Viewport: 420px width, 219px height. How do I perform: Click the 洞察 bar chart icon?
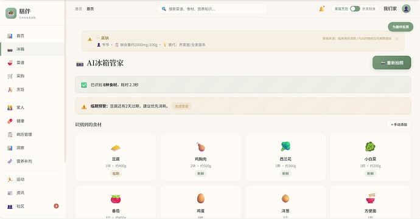(x=10, y=147)
